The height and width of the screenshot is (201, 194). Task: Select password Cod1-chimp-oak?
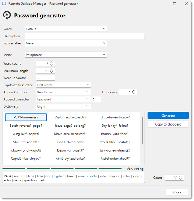pos(70,142)
